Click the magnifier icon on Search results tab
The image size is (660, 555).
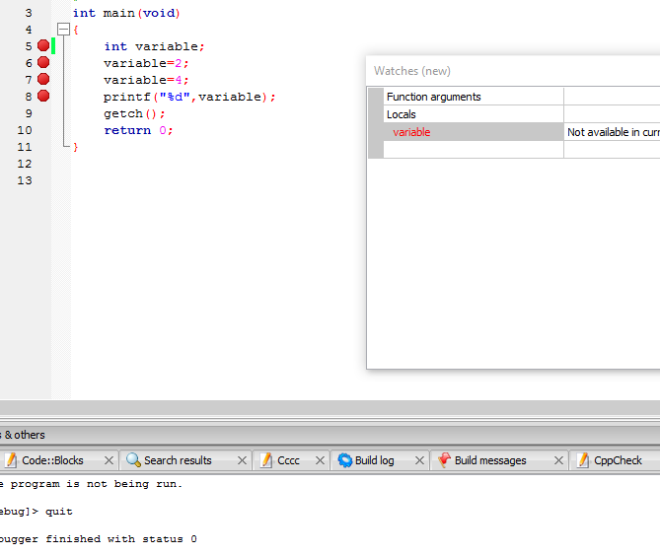[x=133, y=460]
